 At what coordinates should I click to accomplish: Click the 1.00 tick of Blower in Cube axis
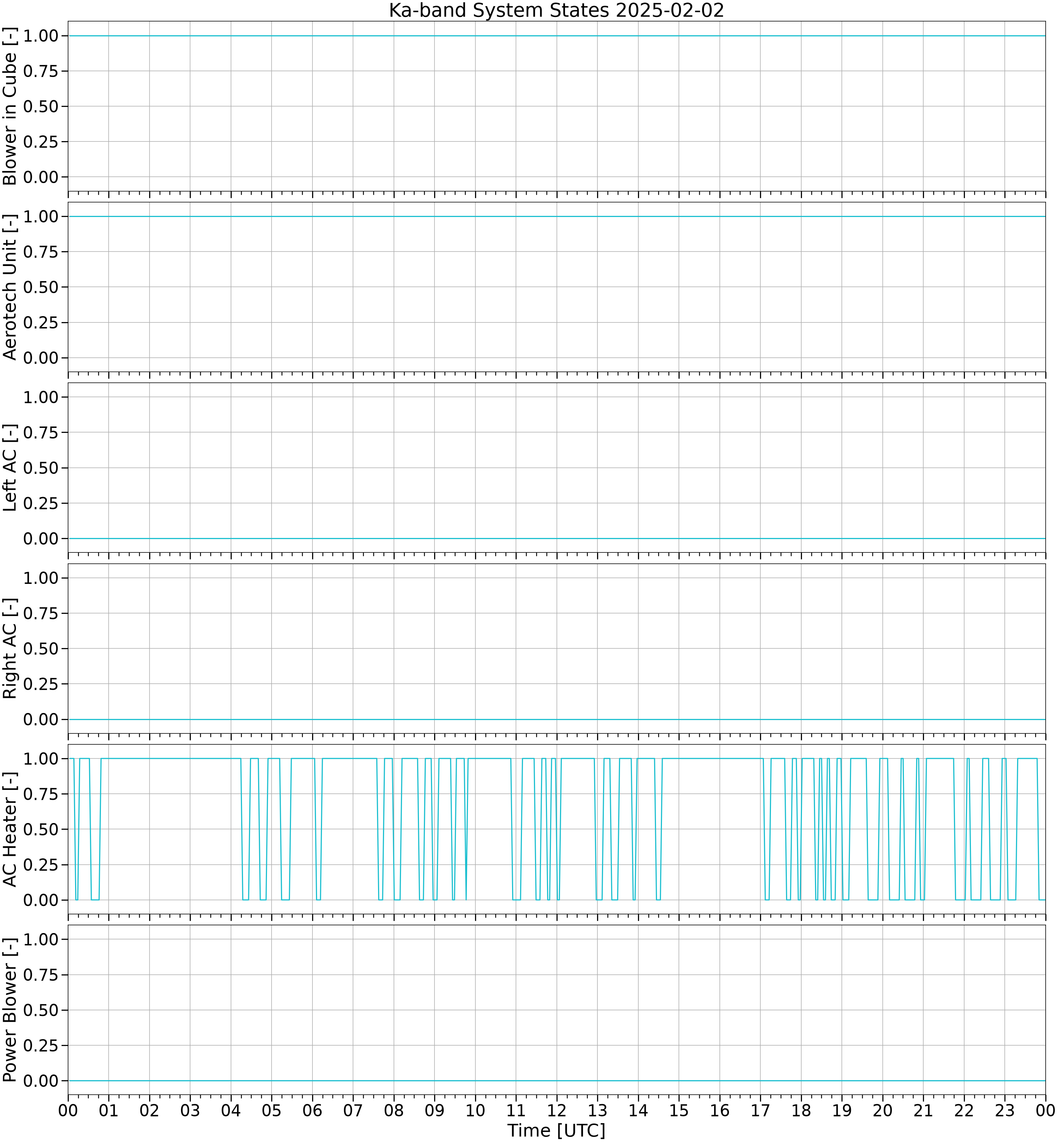[x=41, y=36]
